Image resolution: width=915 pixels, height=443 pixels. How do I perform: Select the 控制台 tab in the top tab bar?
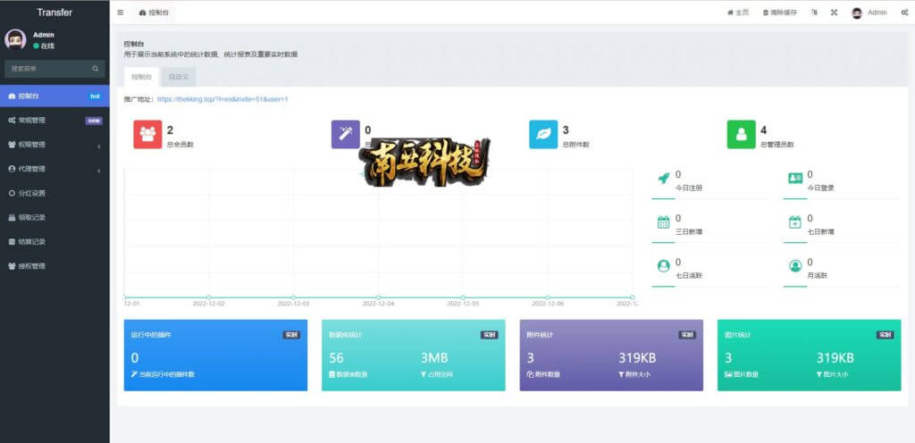(154, 13)
